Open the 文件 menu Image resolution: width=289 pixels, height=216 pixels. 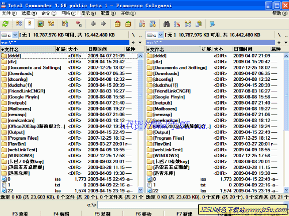pos(9,13)
